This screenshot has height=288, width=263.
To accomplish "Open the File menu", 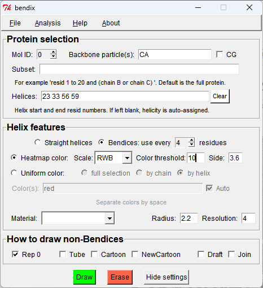I will (x=15, y=23).
